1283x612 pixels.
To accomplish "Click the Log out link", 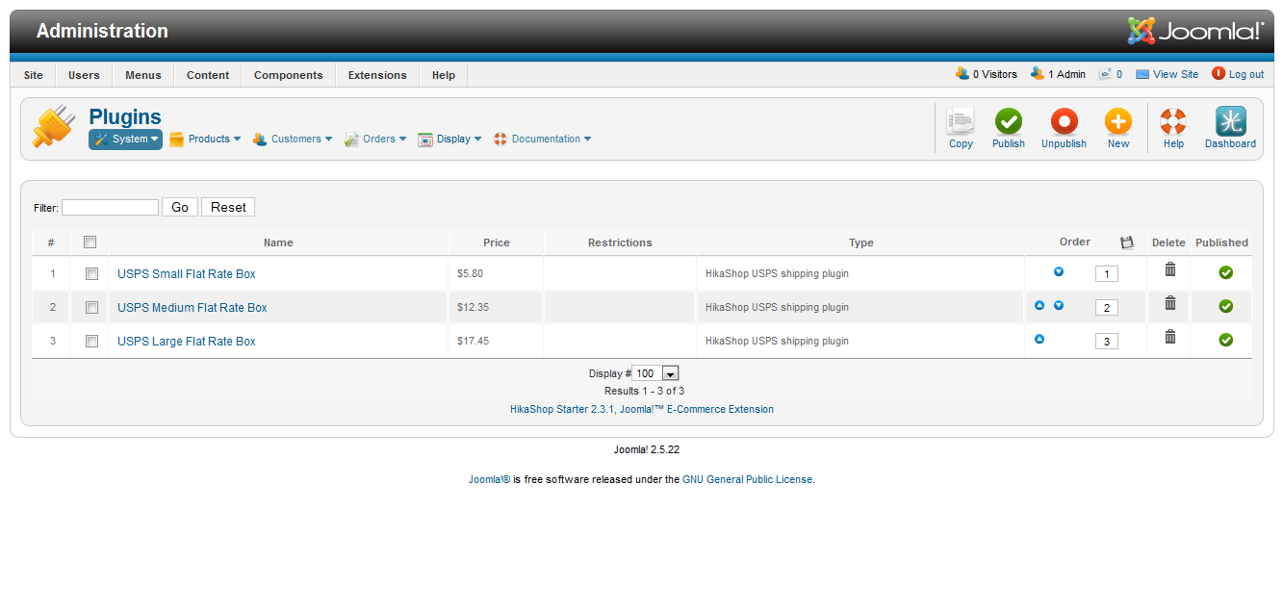I will pyautogui.click(x=1238, y=74).
